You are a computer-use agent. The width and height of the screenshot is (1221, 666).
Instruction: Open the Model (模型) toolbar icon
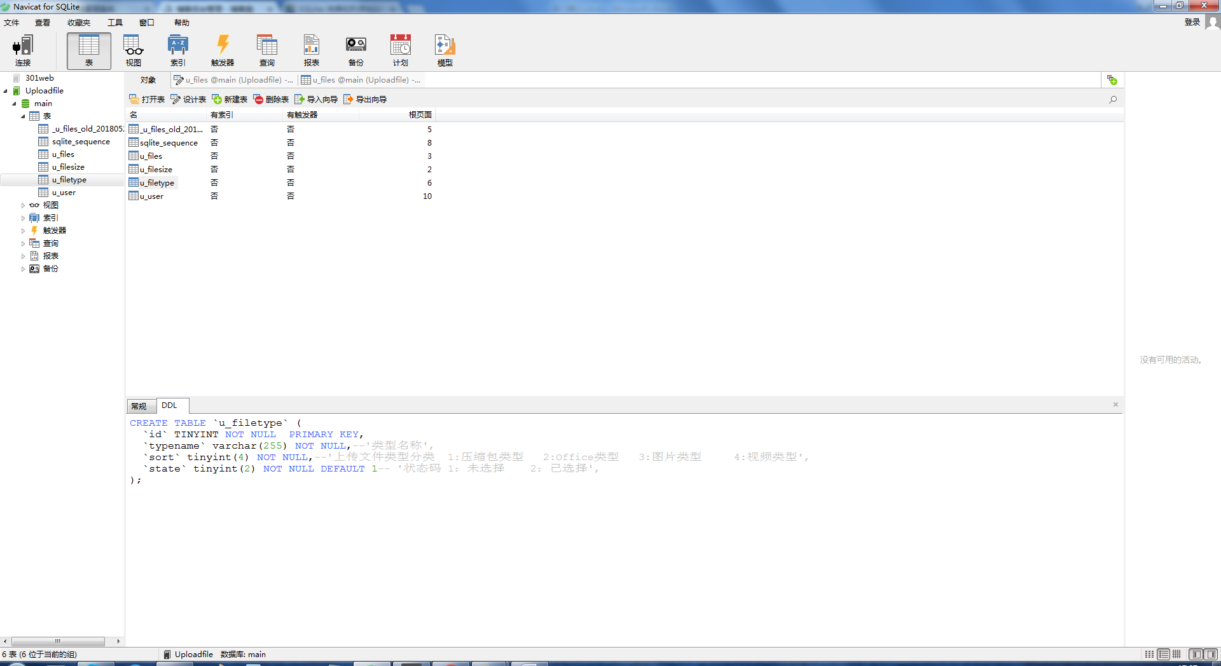(445, 51)
